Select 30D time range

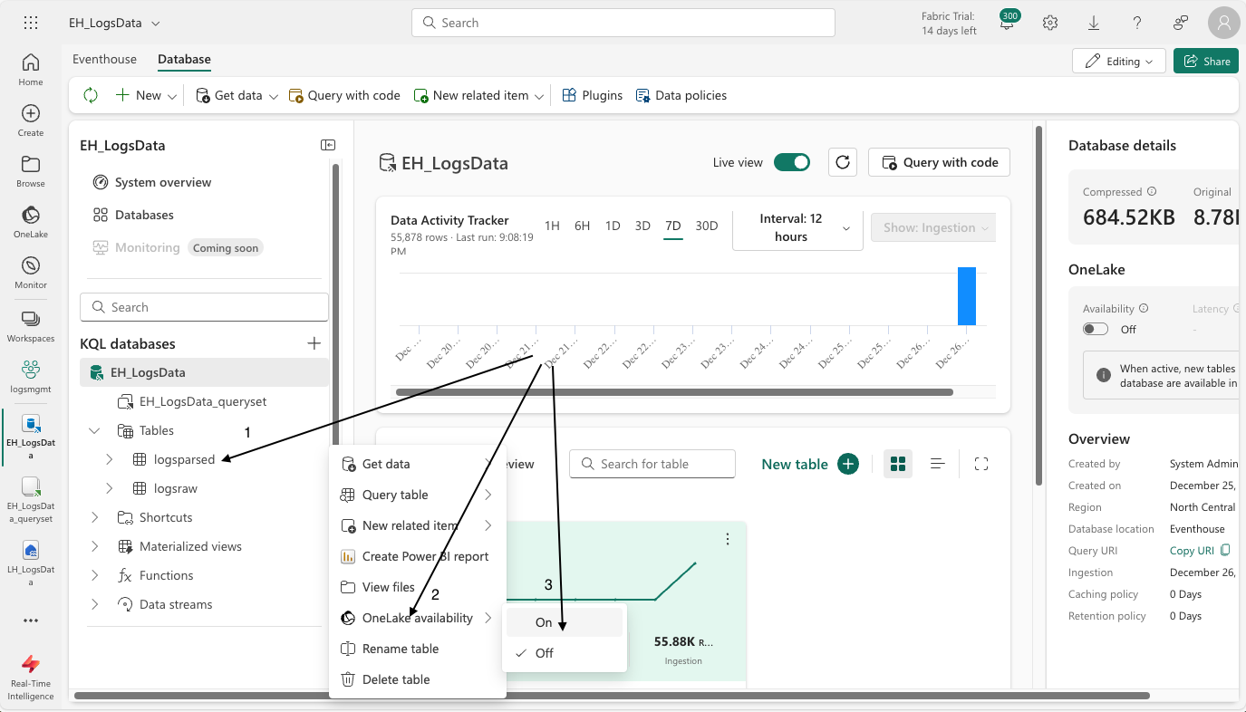point(707,226)
